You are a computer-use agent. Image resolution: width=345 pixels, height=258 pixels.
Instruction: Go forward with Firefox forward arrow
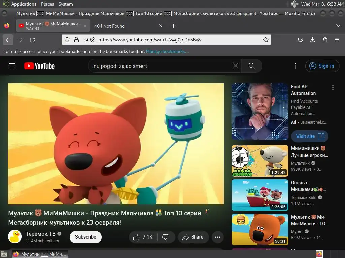pos(20,40)
